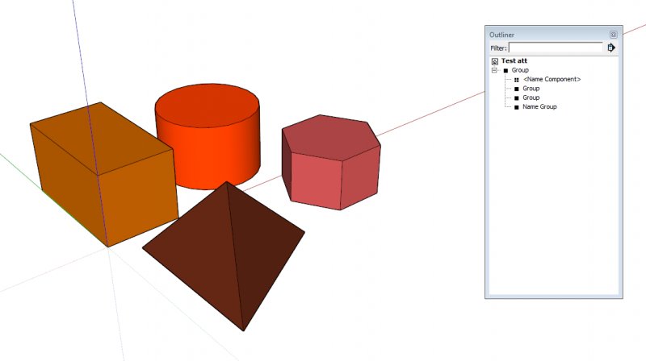Viewport: 646px width, 361px height.
Task: Select the parent Group row under Test att
Action: 520,70
